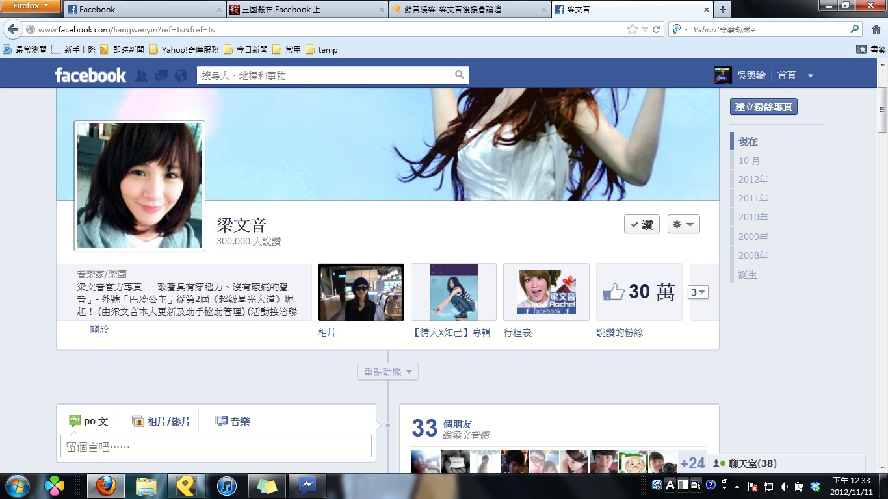Select the 相片/影片 tab in the composer
The height and width of the screenshot is (499, 888).
click(x=161, y=421)
